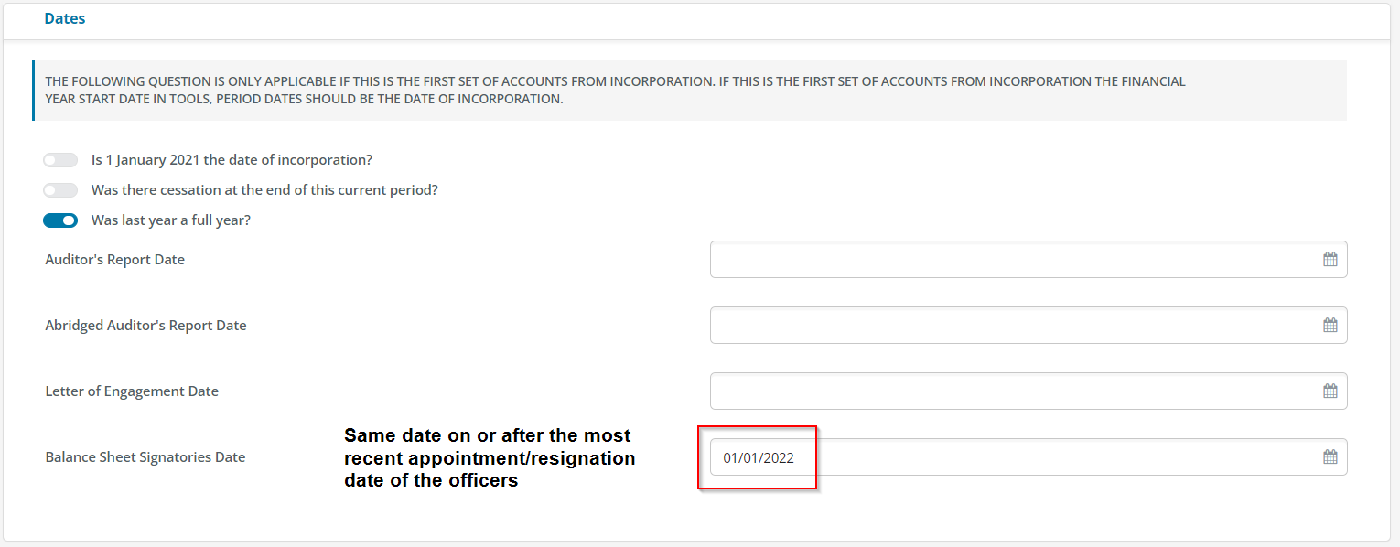
Task: Disable the 'Was last year a full year' switch
Action: click(60, 220)
